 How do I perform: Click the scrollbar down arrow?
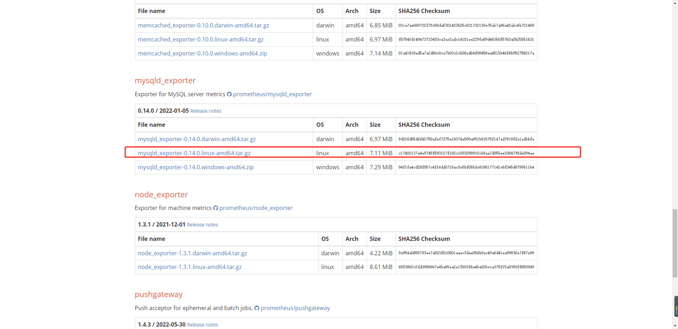point(675,326)
